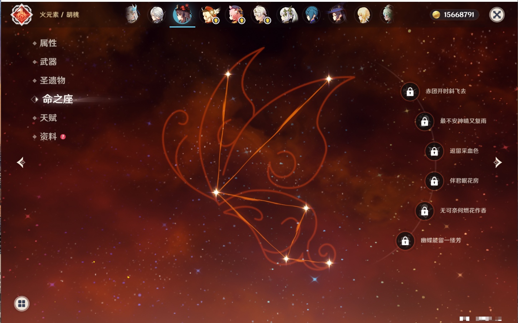Close the character screen with the X button
Image resolution: width=518 pixels, height=323 pixels.
point(497,15)
